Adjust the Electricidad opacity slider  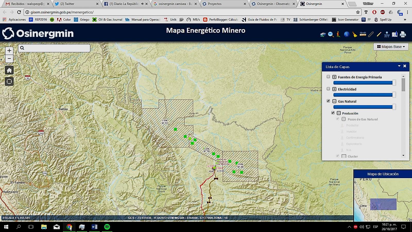click(x=364, y=95)
